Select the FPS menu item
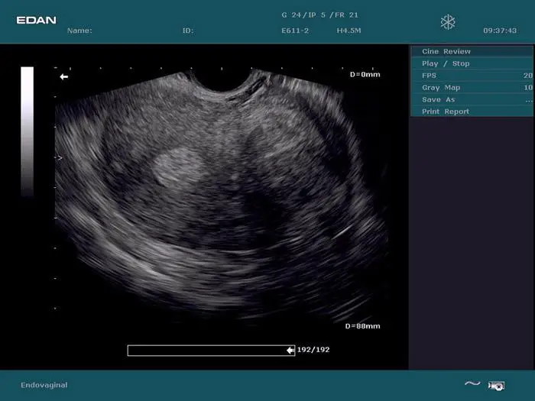Viewport: 535px width, 401px height. coord(430,76)
